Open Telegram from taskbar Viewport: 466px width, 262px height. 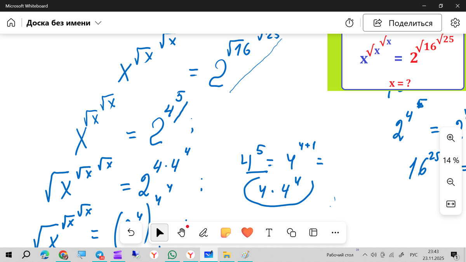point(100,255)
